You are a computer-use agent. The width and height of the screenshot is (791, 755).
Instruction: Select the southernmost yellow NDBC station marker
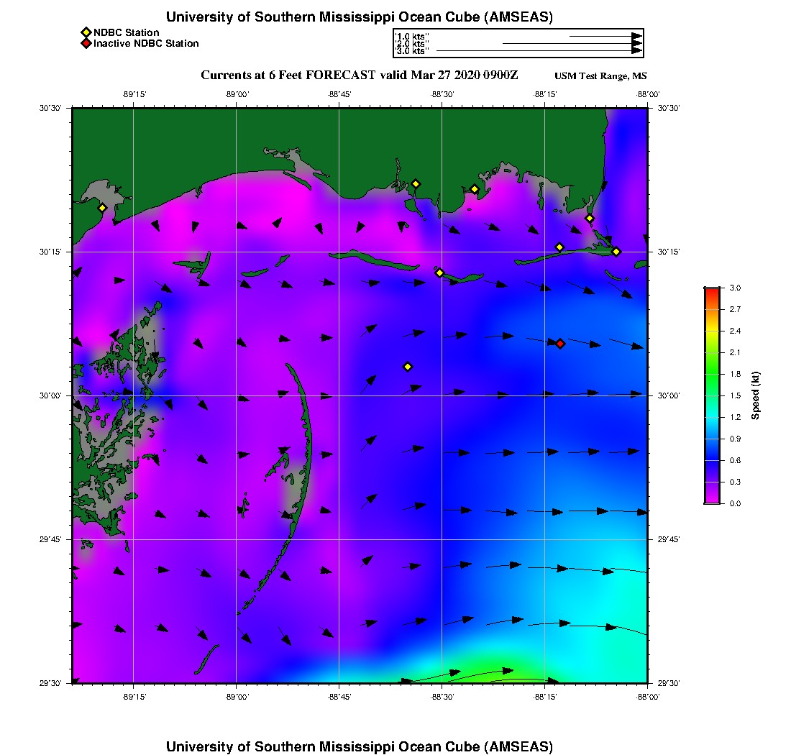408,367
